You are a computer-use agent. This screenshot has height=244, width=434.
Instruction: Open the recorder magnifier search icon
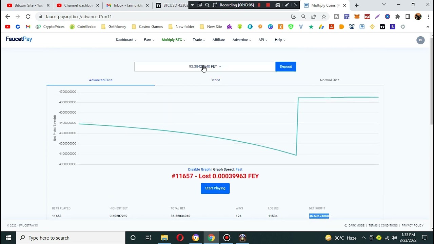207,5
